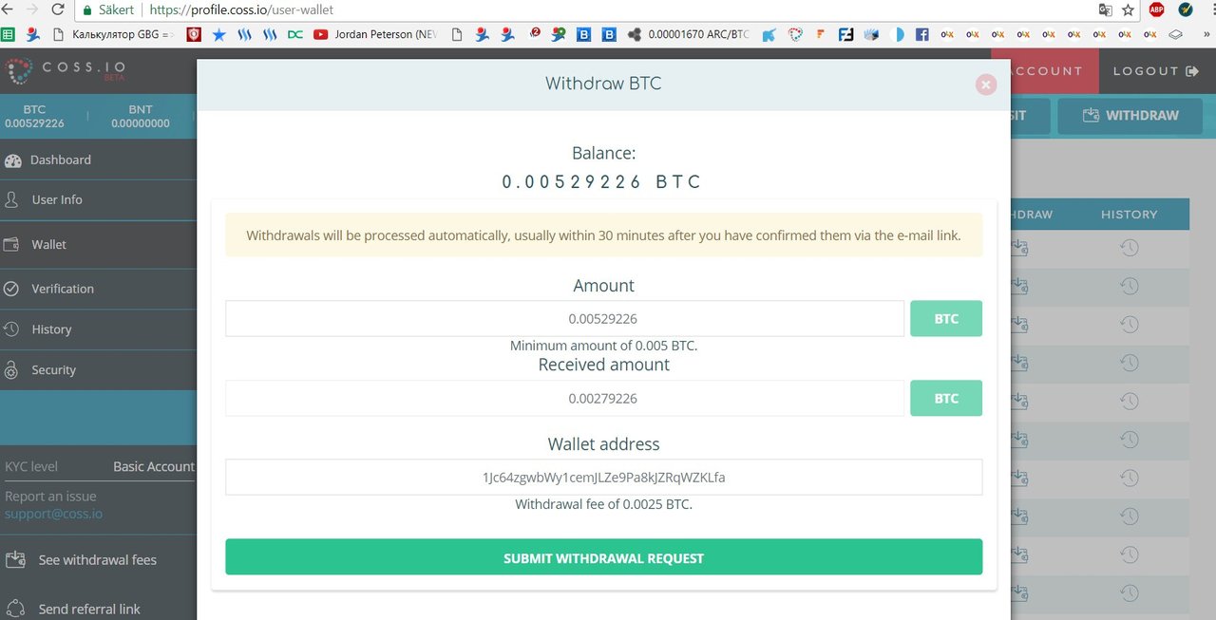The image size is (1216, 620).
Task: Focus the Wallet address field
Action: click(x=603, y=478)
